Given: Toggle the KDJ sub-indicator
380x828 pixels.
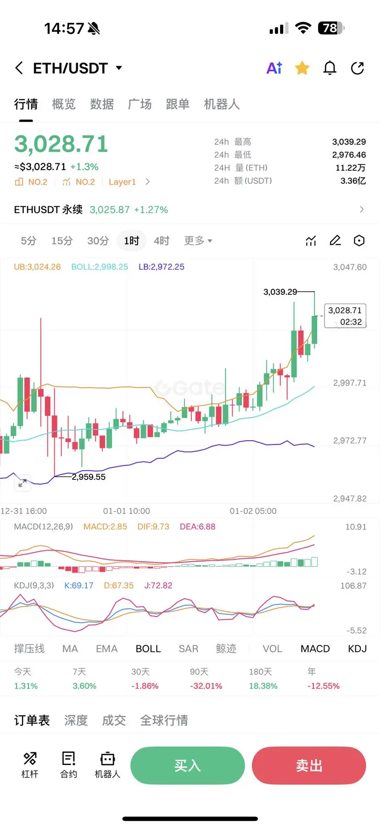Looking at the screenshot, I should [x=357, y=649].
